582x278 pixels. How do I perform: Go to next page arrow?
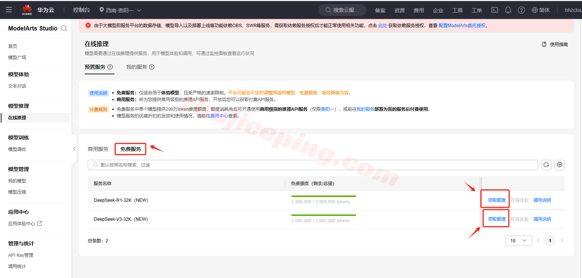(x=562, y=240)
